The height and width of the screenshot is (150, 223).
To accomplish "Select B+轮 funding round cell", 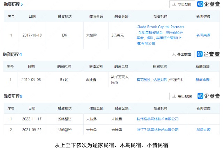I will (x=64, y=80).
